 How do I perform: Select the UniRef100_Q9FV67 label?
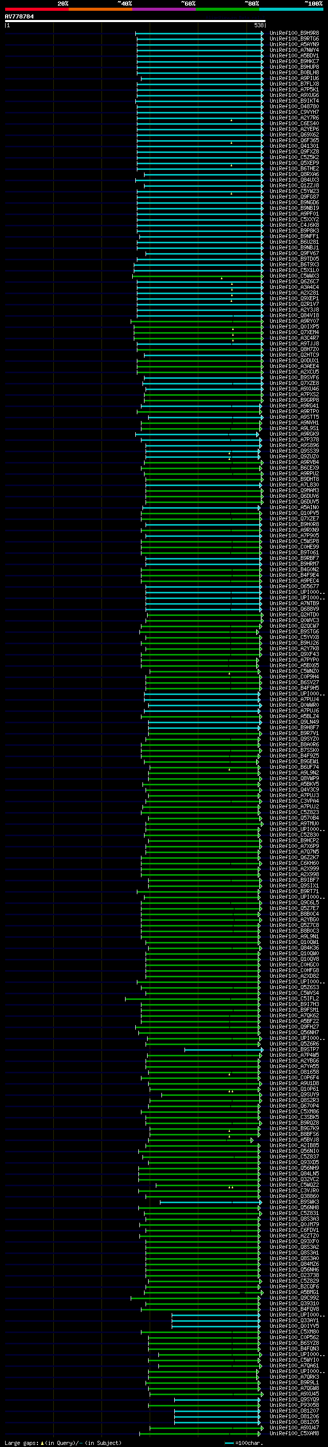(x=294, y=254)
